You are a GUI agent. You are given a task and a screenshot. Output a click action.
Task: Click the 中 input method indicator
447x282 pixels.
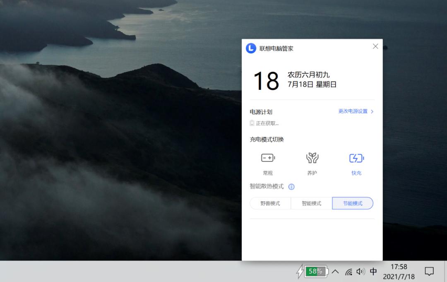click(373, 272)
